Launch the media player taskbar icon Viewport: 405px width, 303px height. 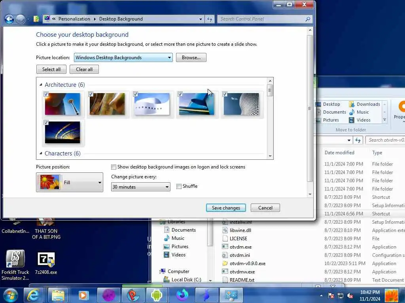point(83,295)
